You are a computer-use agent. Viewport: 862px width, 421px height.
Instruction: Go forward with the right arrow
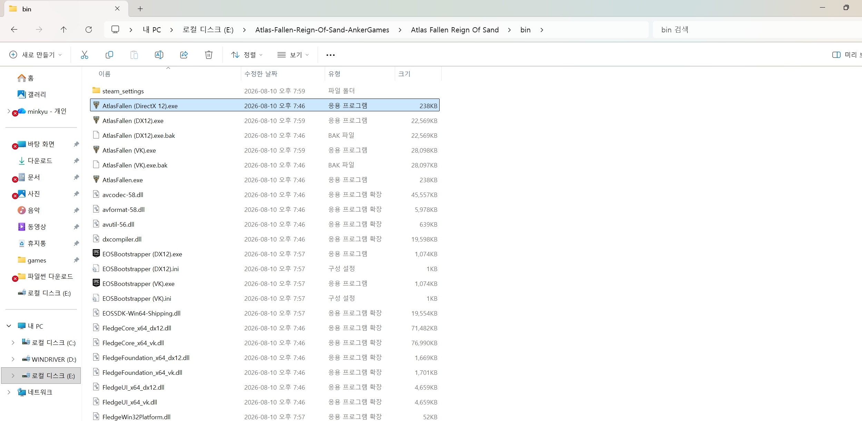click(39, 30)
